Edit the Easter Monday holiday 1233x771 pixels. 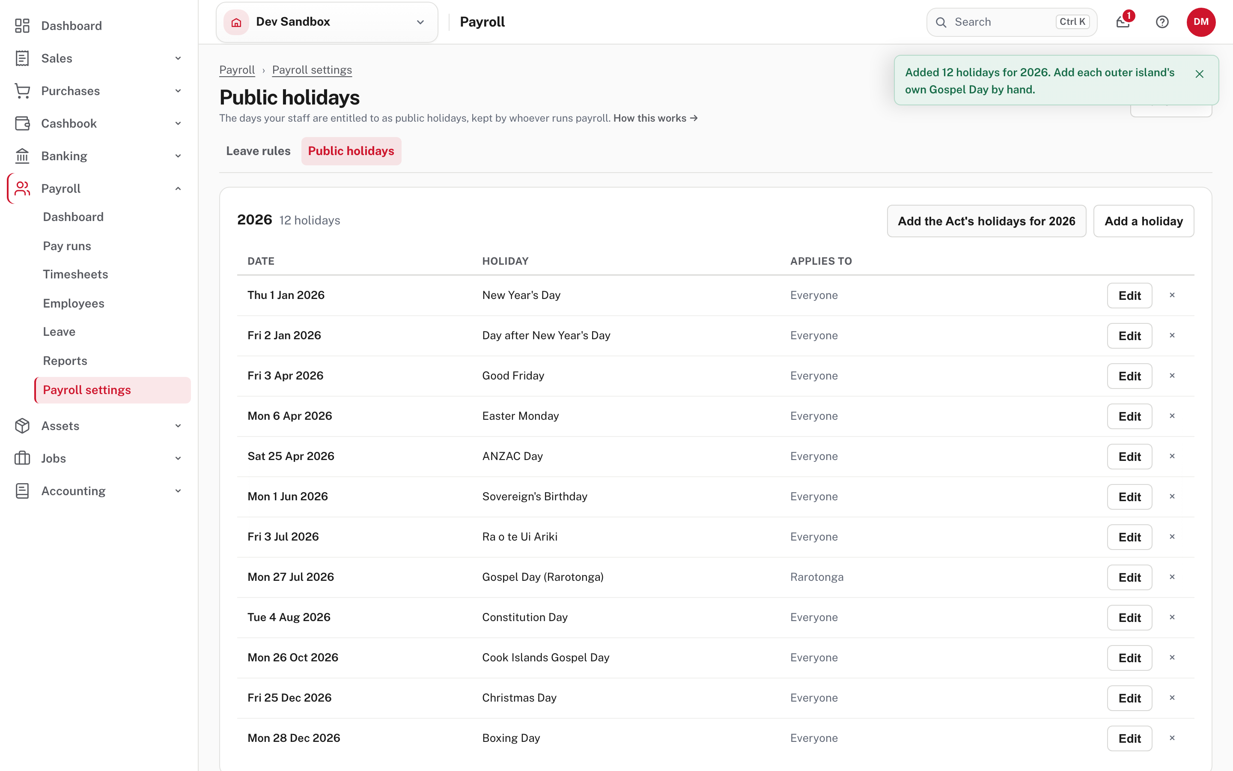click(x=1129, y=417)
